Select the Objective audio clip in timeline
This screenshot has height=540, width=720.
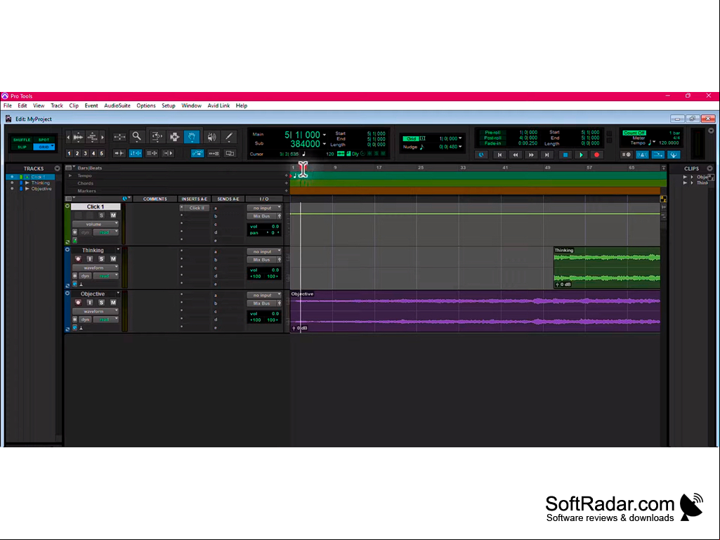476,311
